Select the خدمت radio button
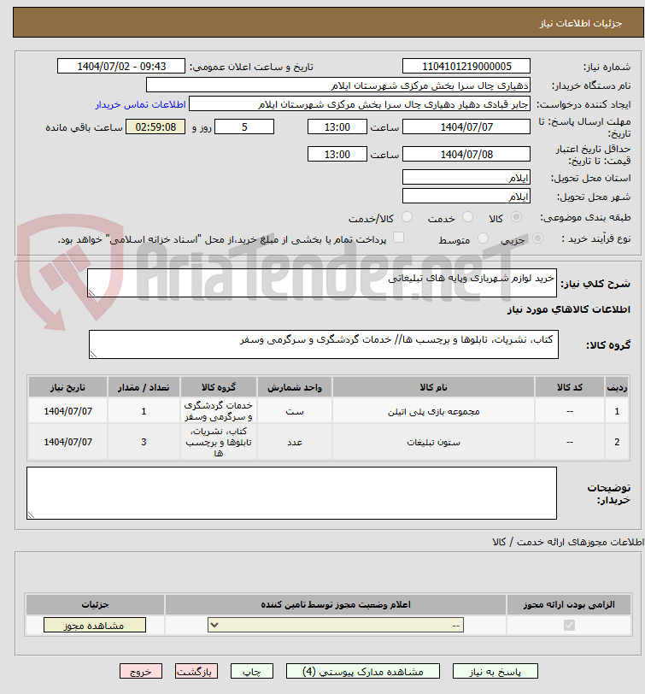The image size is (645, 694). 467,217
